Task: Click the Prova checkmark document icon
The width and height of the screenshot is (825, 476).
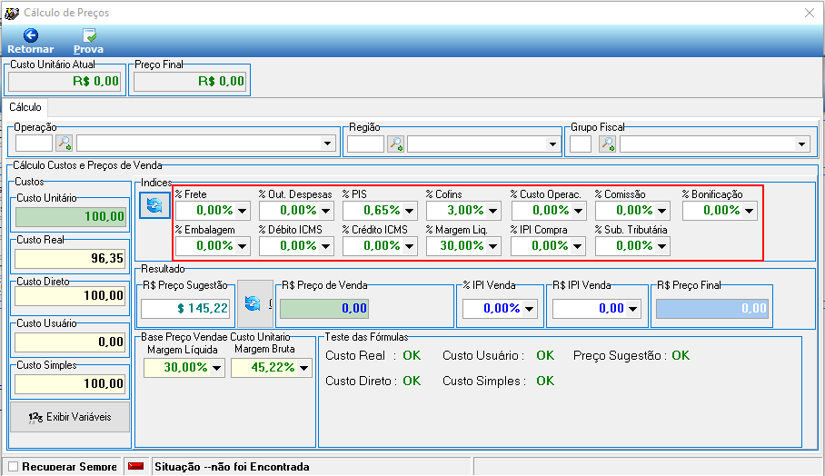Action: tap(89, 35)
